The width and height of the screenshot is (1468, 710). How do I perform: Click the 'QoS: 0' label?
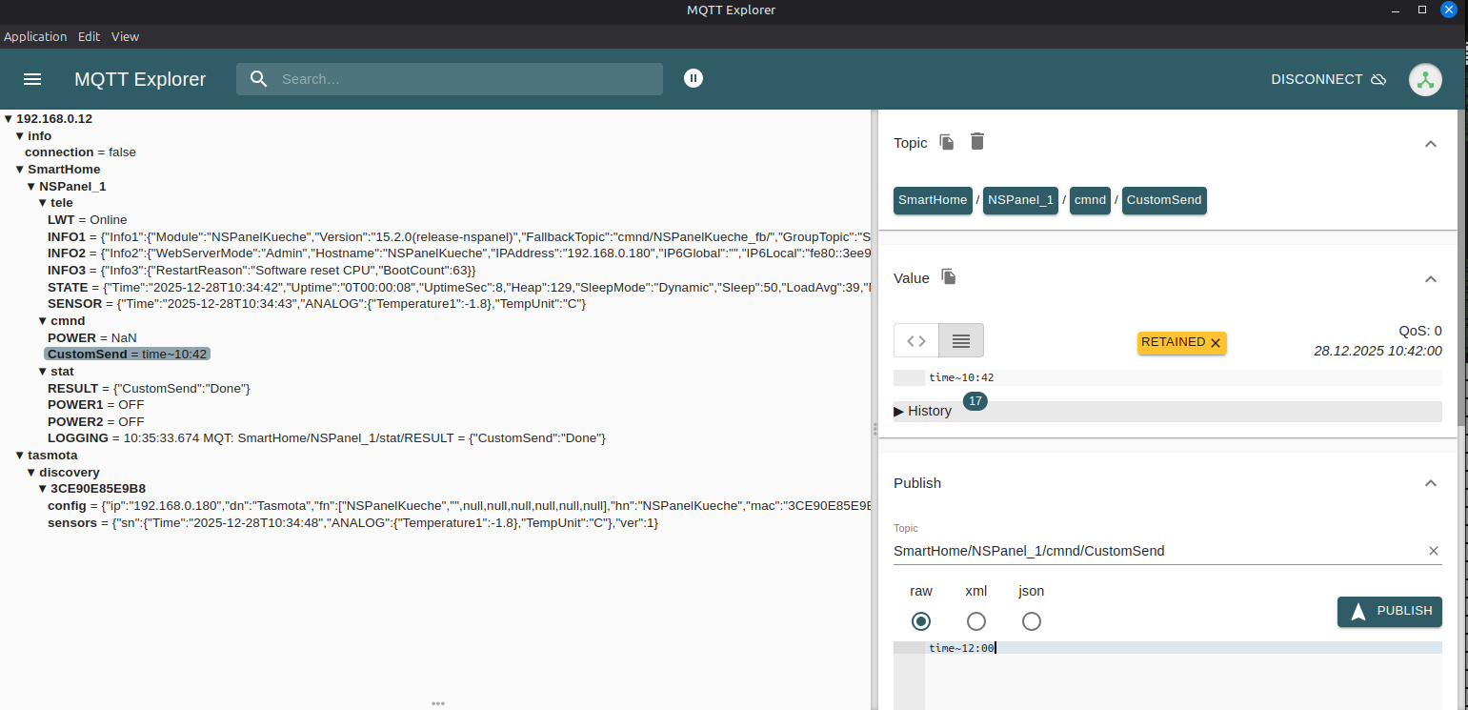click(x=1420, y=332)
